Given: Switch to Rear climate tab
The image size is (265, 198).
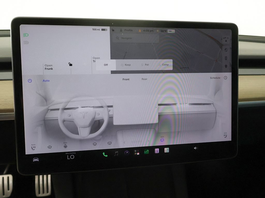Looking at the screenshot, I should (x=144, y=79).
